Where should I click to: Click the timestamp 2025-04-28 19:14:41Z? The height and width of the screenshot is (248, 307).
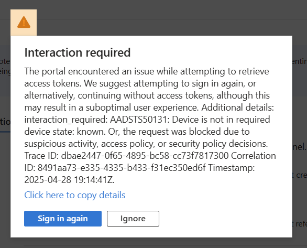(69, 180)
